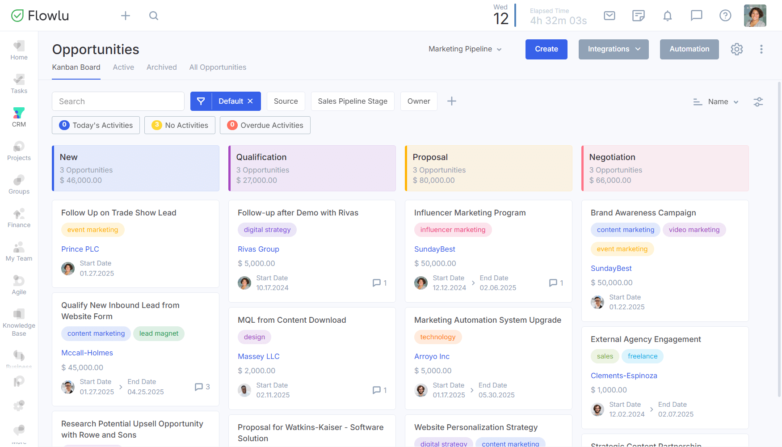Open the Sales Pipeline Stage filter
Viewport: 782px width, 447px height.
pos(353,101)
